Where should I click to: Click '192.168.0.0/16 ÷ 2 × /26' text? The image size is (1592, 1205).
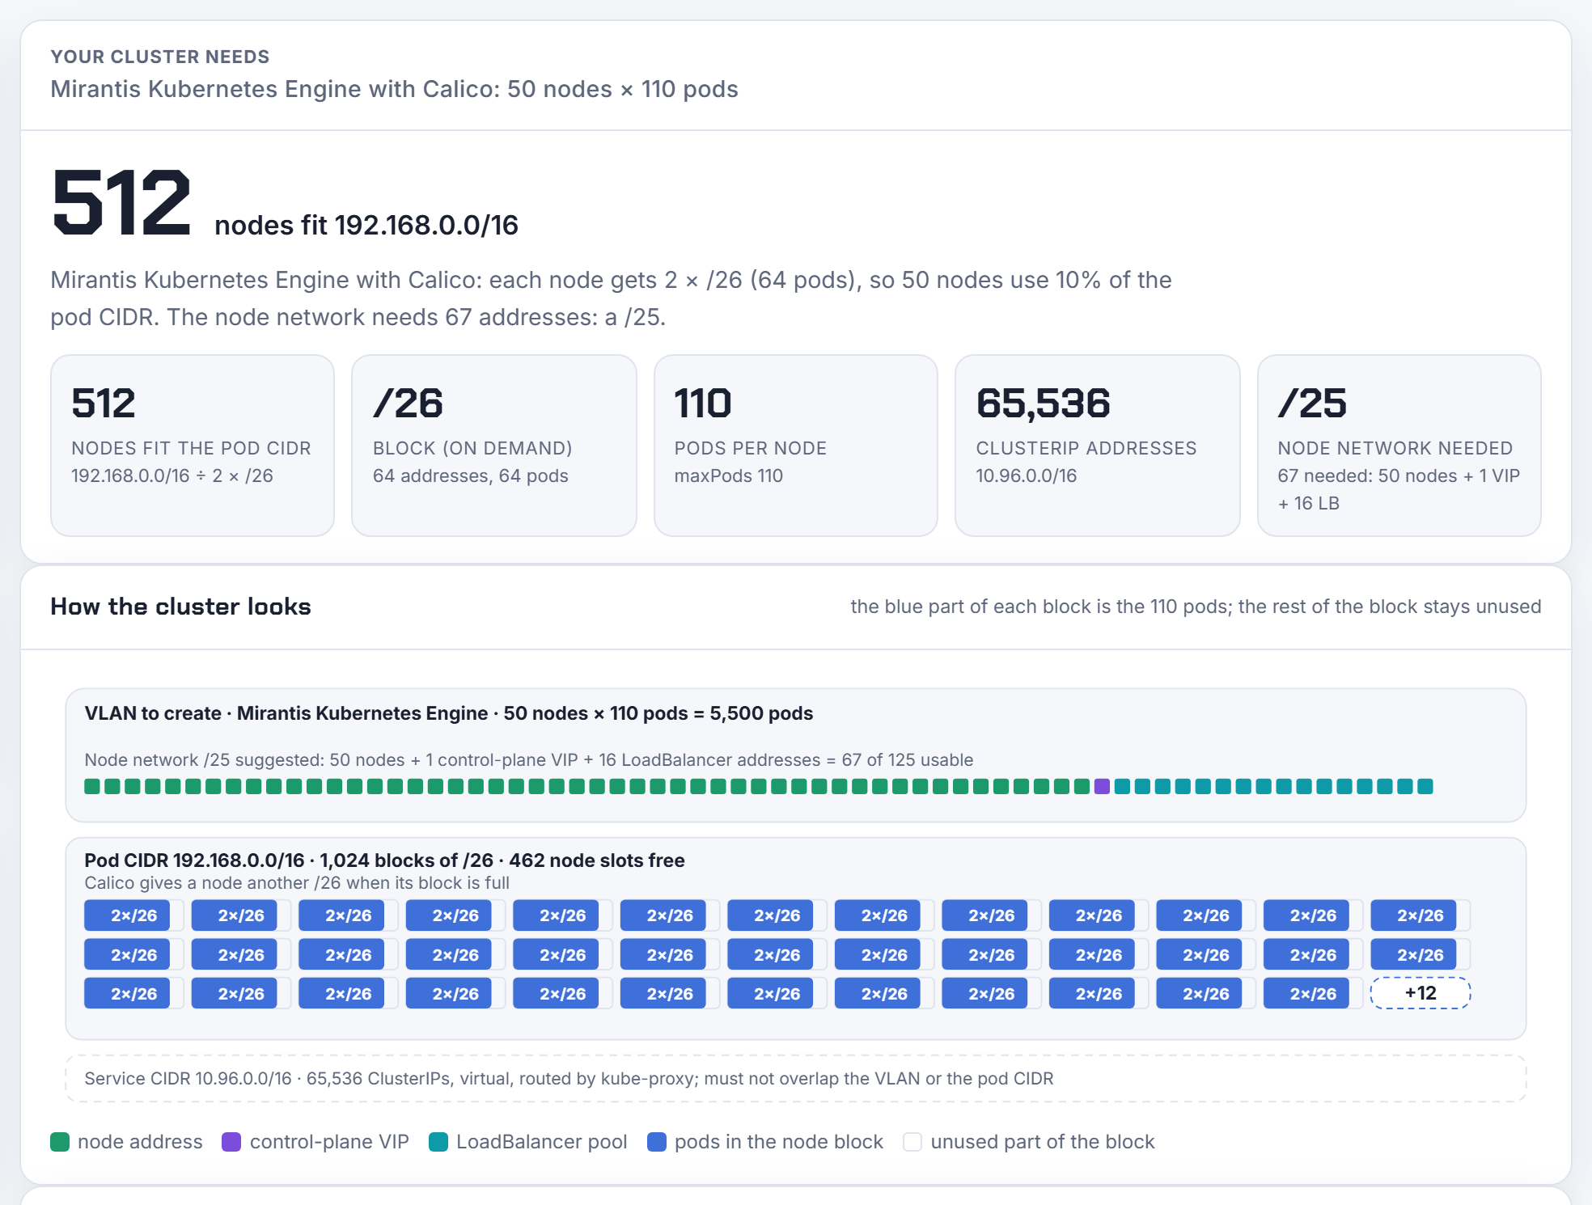pyautogui.click(x=172, y=476)
